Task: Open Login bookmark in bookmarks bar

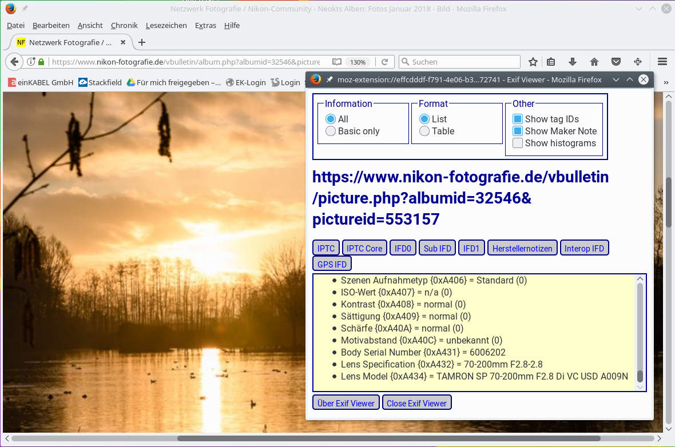Action: coord(285,83)
